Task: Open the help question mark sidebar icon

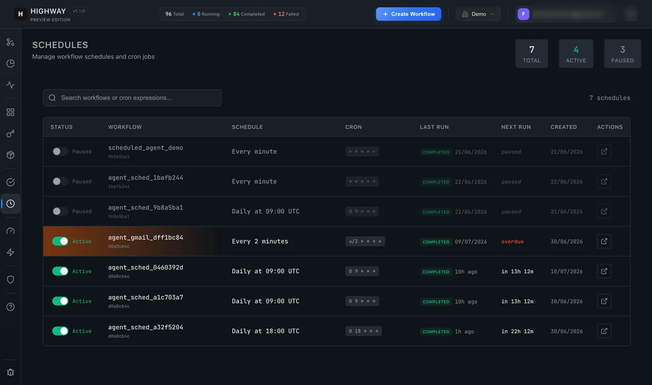Action: click(x=10, y=307)
